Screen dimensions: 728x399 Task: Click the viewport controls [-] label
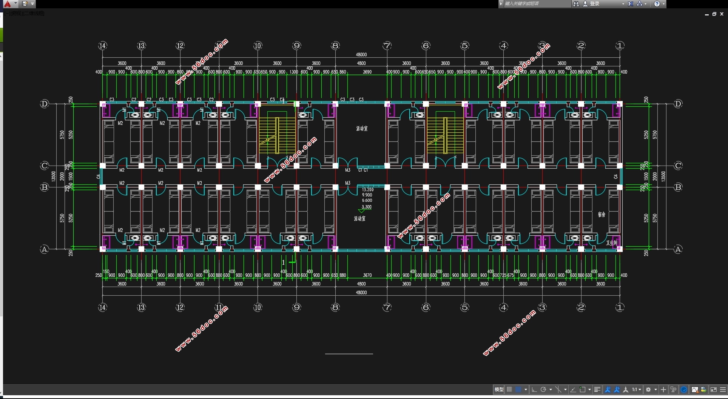[x=8, y=13]
